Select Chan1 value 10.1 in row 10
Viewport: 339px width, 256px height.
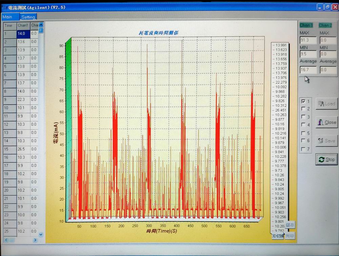pyautogui.click(x=23, y=108)
